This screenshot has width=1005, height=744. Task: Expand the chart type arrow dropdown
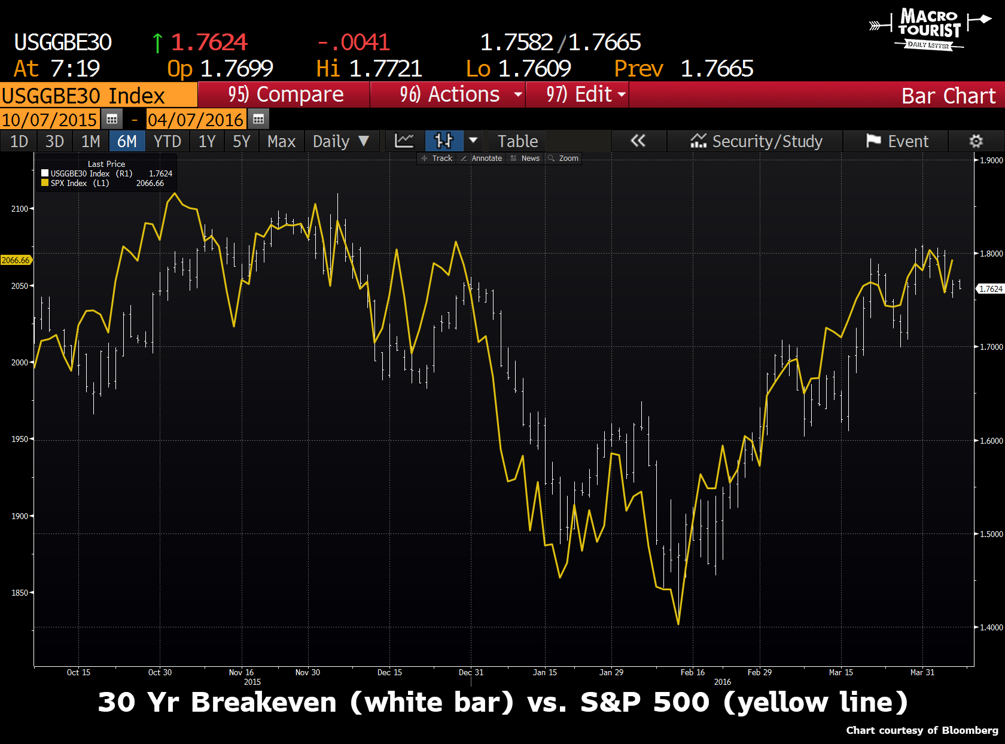click(473, 141)
